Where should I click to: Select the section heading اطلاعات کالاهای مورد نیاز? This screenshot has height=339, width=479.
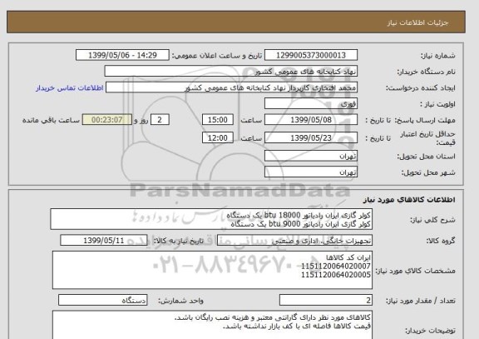(x=409, y=200)
